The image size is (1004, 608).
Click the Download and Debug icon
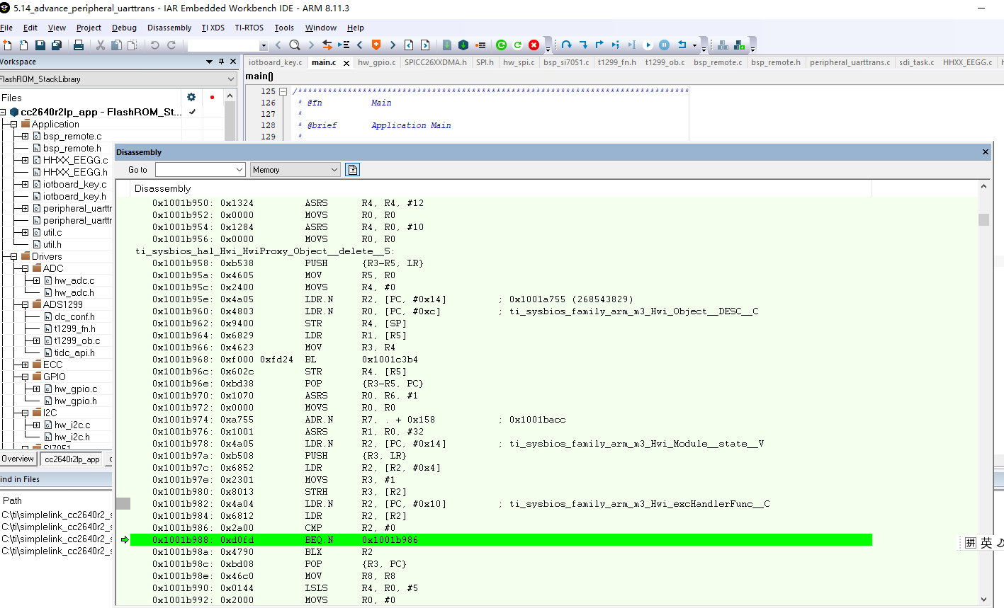(463, 45)
